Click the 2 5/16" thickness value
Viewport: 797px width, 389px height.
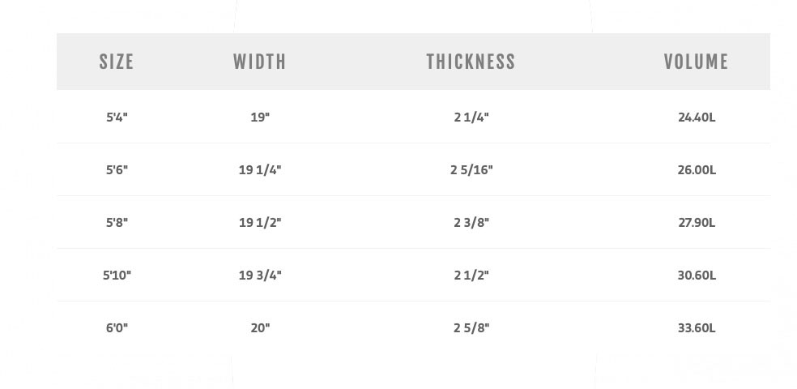[x=471, y=169]
